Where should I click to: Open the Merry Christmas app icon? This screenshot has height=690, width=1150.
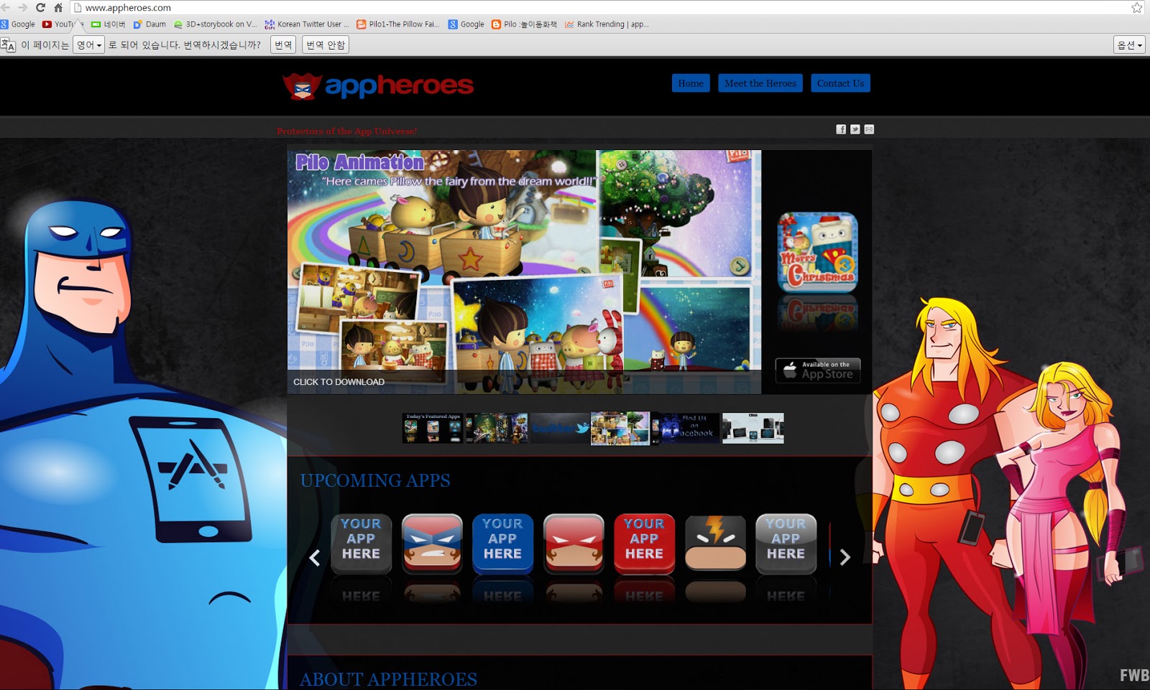pos(818,251)
